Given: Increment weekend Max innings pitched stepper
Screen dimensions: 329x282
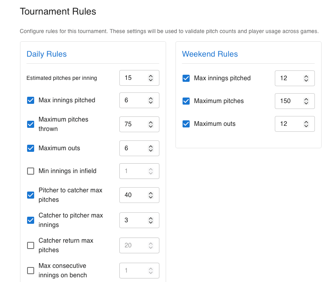Looking at the screenshot, I should click(x=307, y=76).
